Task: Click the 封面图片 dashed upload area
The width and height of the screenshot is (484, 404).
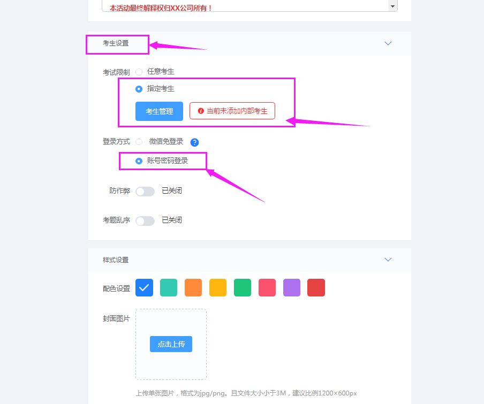Action: click(171, 344)
